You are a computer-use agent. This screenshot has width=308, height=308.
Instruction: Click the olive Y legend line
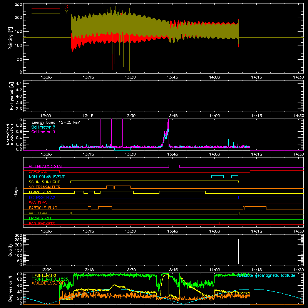tap(45, 13)
